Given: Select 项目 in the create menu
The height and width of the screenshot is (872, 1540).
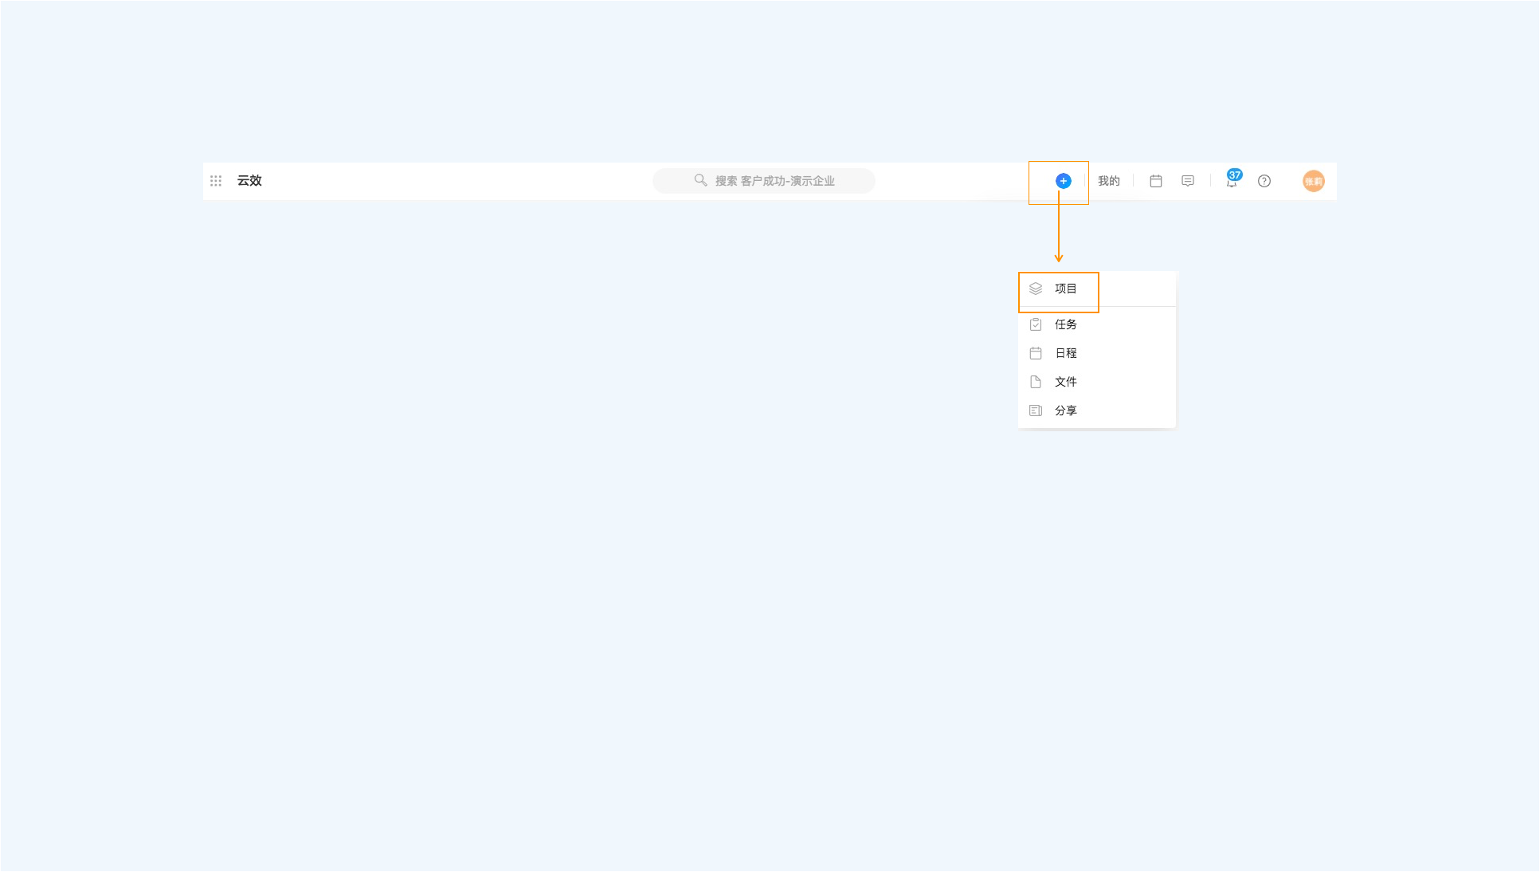Looking at the screenshot, I should tap(1096, 289).
